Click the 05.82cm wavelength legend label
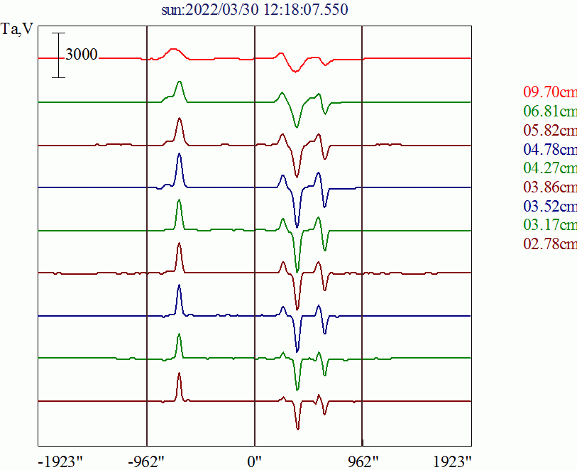 click(550, 130)
